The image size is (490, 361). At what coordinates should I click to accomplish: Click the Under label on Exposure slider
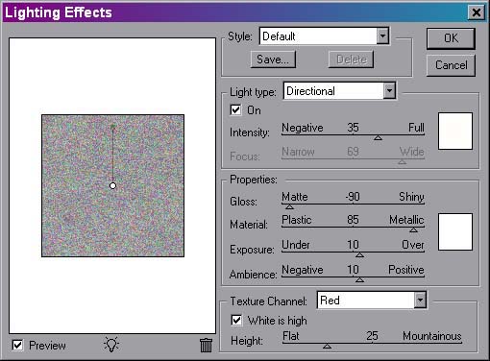[x=296, y=245]
